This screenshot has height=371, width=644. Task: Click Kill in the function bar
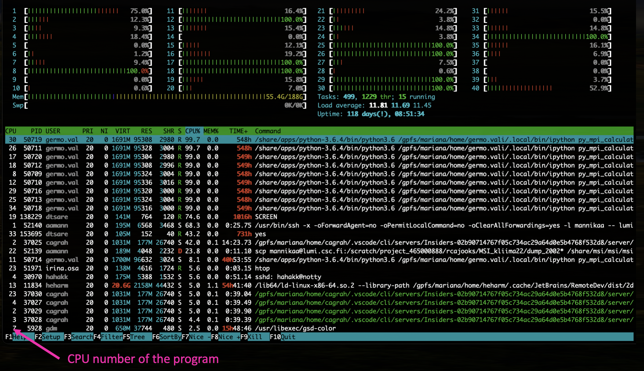tap(259, 337)
